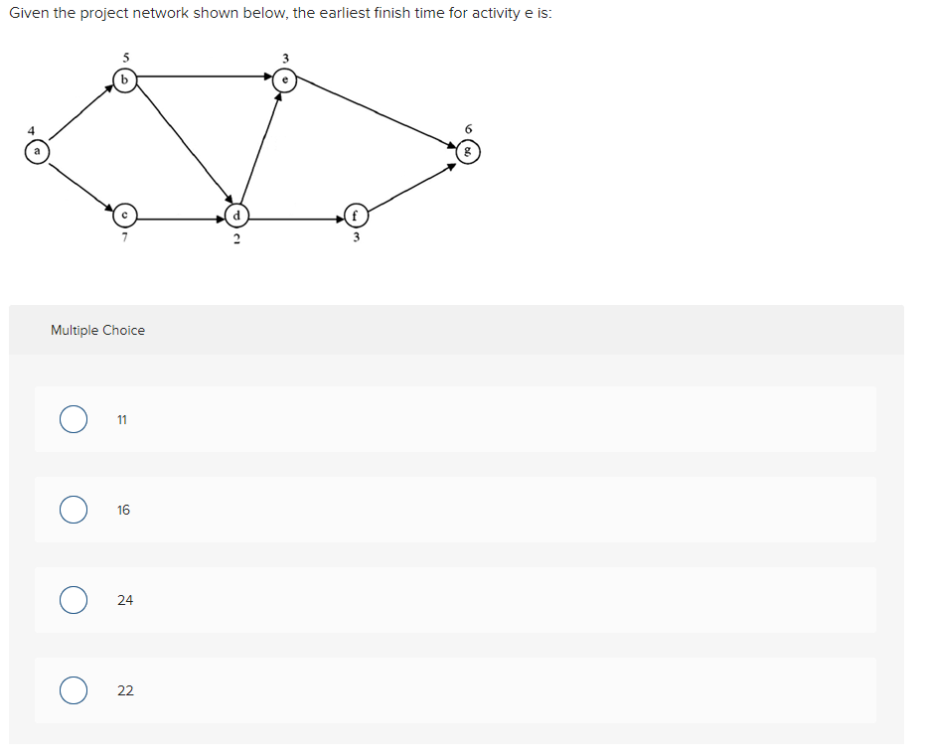This screenshot has height=753, width=925.
Task: Click node a in the network diagram
Action: coord(36,151)
